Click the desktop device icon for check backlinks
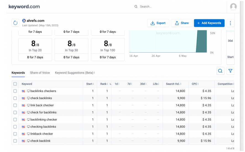 (x=28, y=98)
